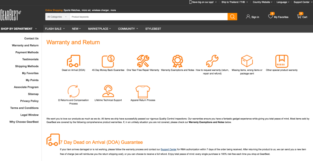Viewport: 313px width, 161px height.
Task: Select the One Year Free Repair Warranty icon
Action: tap(142, 61)
